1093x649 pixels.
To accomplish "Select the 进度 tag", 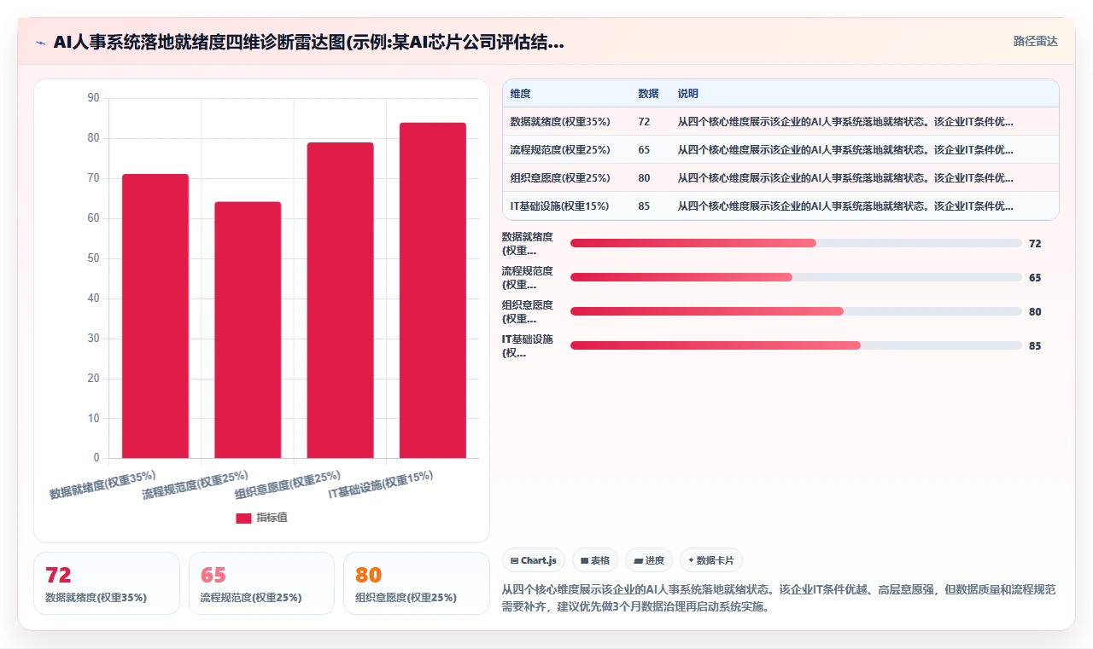I will [649, 560].
